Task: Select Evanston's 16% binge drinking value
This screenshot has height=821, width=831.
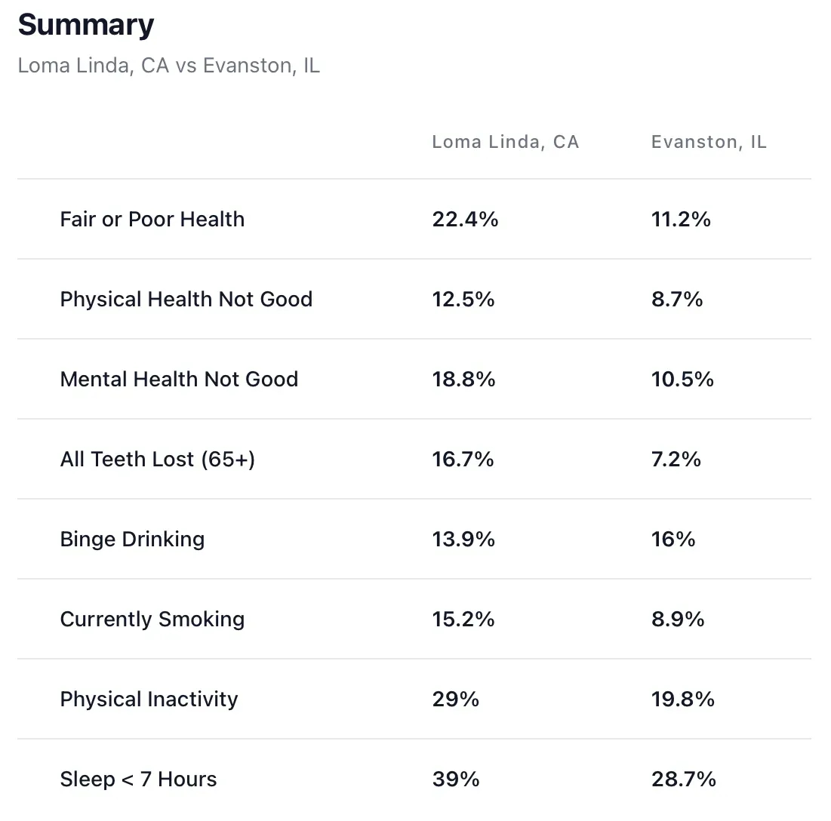Action: click(673, 539)
